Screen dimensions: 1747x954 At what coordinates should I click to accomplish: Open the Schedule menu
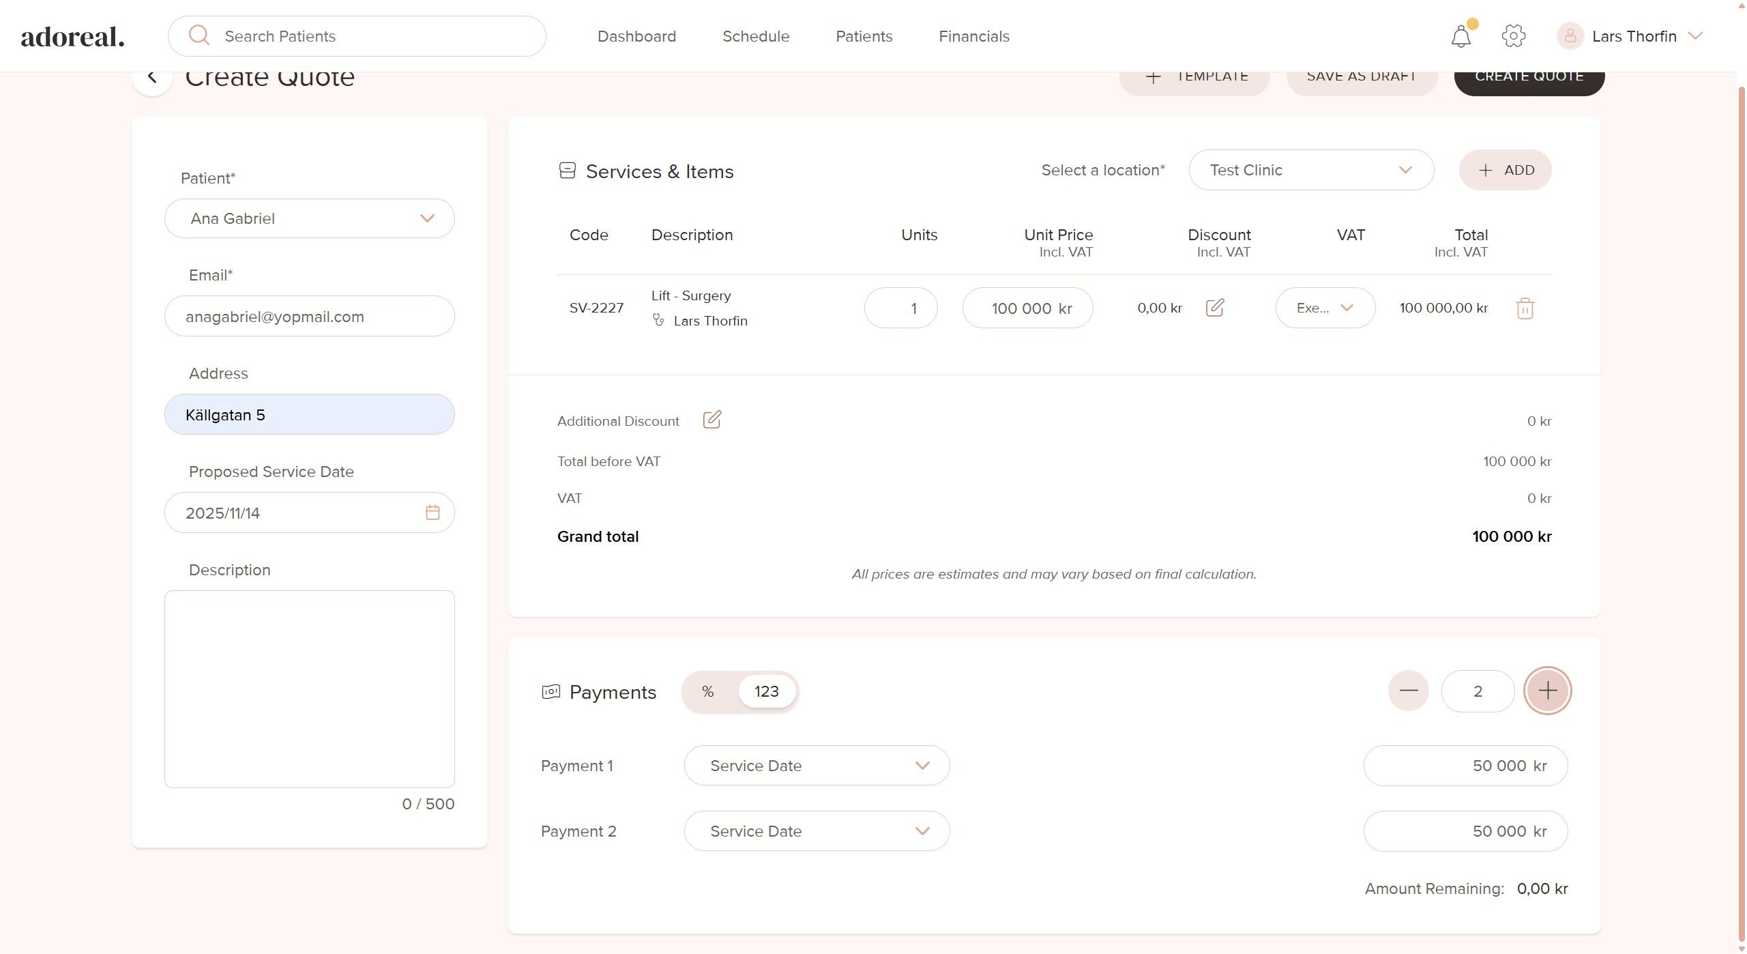(755, 36)
